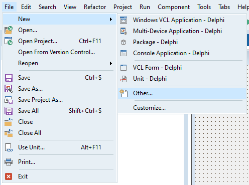Click the Save floppy disk icon
The height and width of the screenshot is (185, 249).
point(9,78)
